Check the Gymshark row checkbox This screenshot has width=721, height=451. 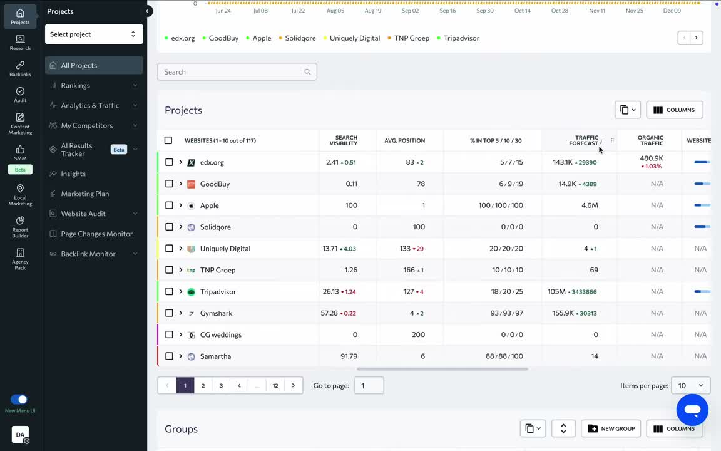tap(169, 313)
